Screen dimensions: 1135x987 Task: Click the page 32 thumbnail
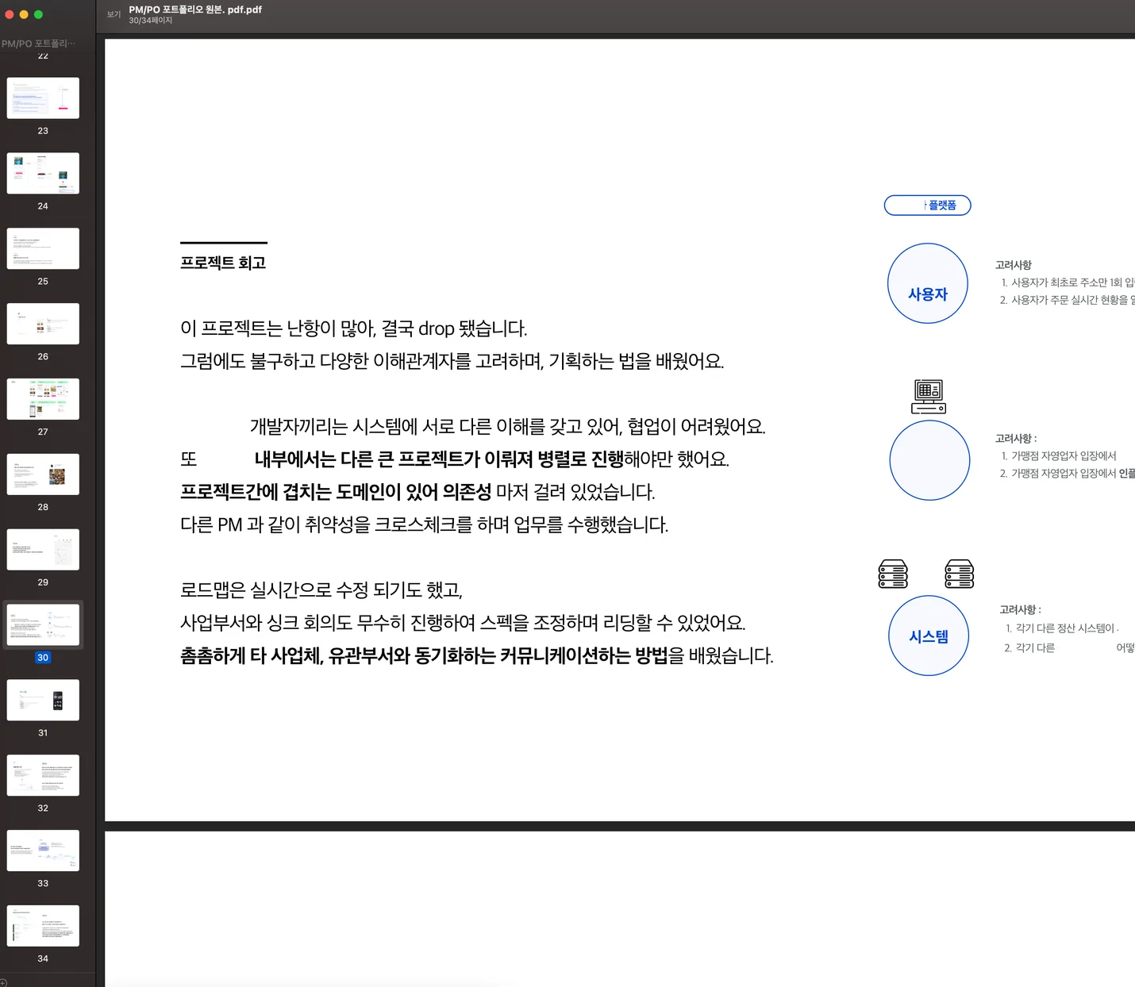click(x=42, y=774)
